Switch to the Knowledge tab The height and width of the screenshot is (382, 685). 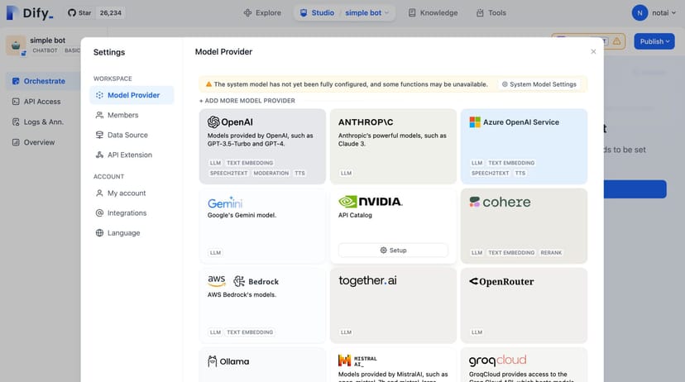431,12
